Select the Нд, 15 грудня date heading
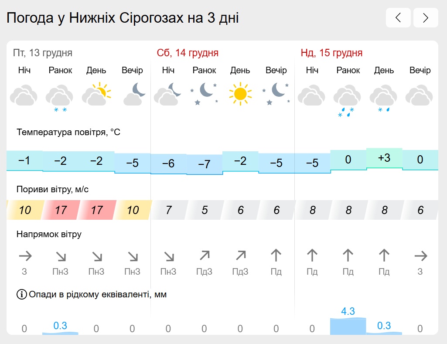This screenshot has height=344, width=447. pyautogui.click(x=331, y=53)
